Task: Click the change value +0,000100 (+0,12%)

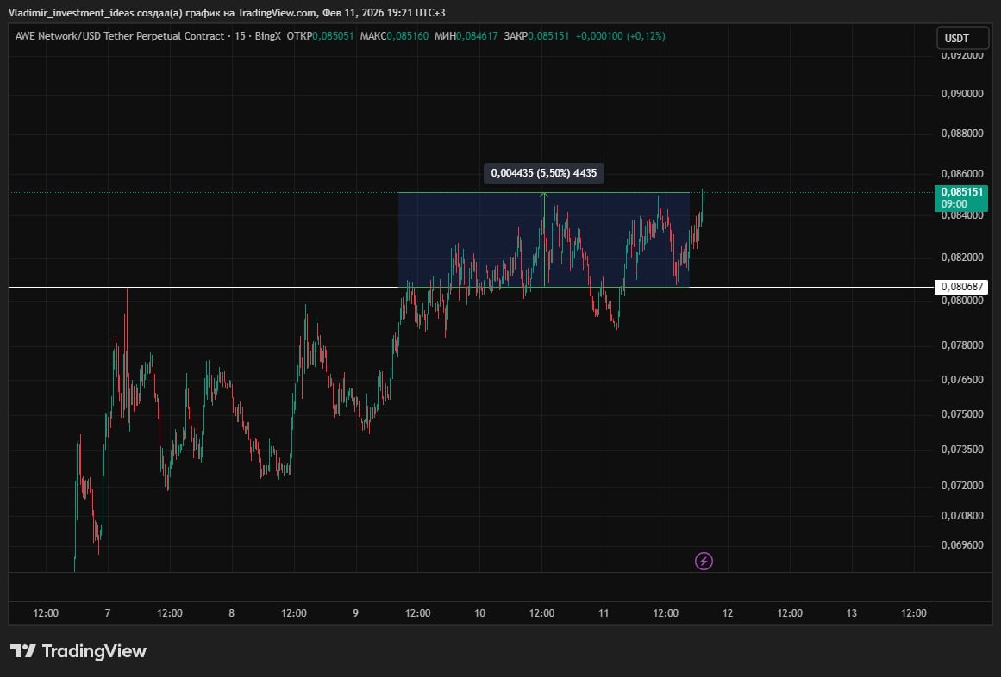Action: 621,36
